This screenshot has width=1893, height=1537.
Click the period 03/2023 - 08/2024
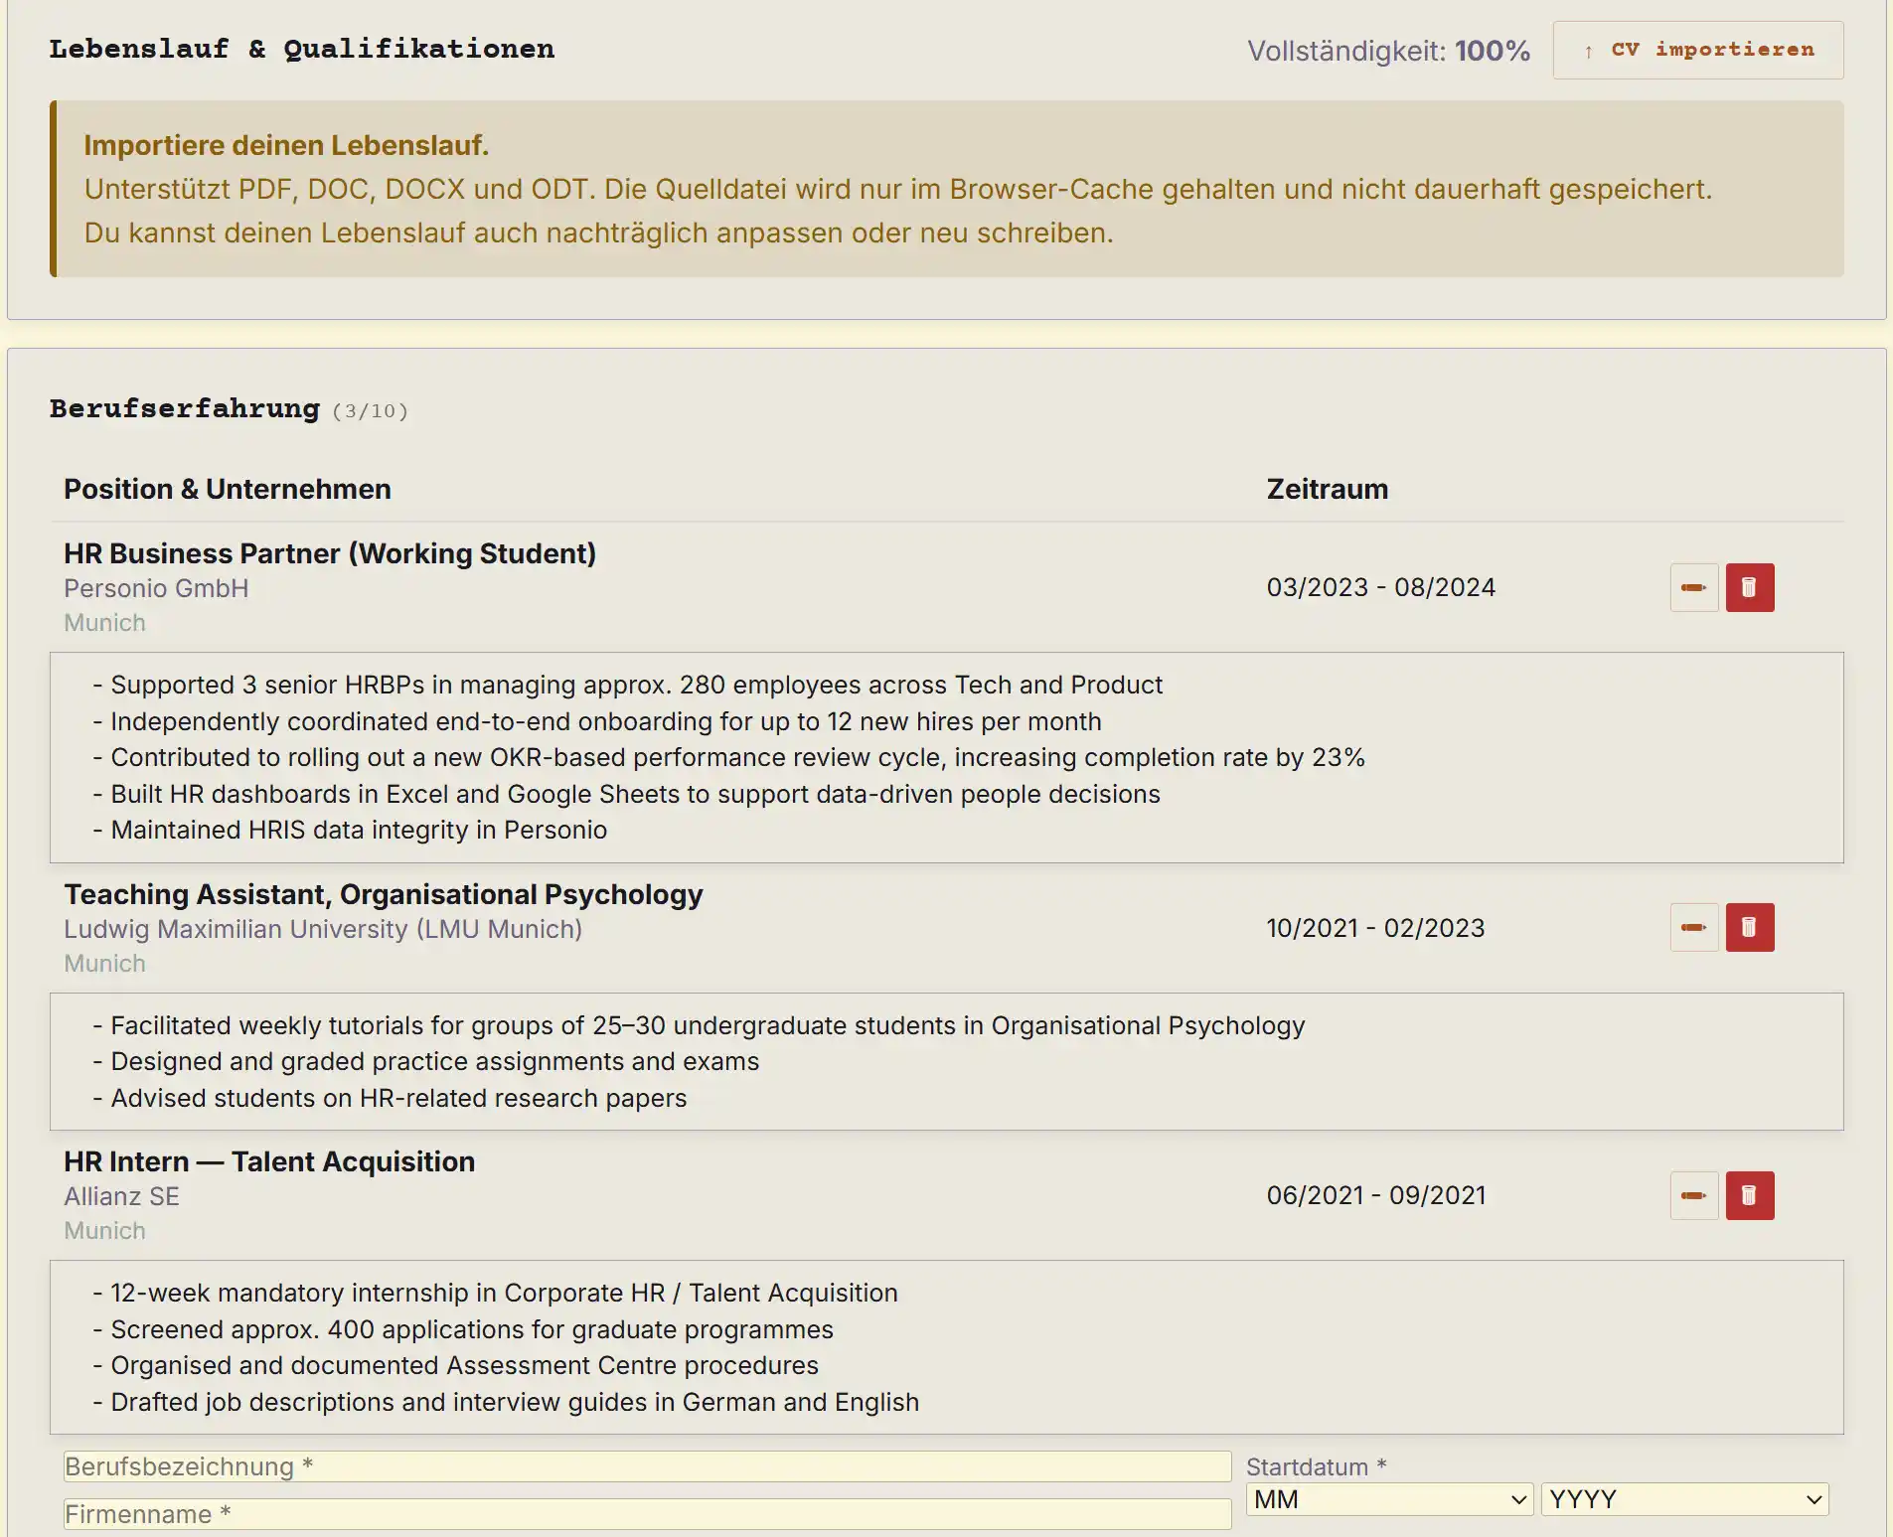(1380, 587)
